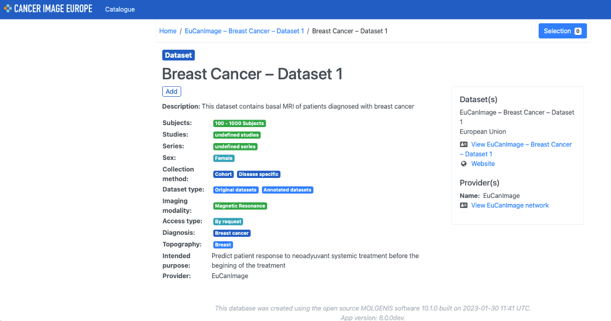Screen dimensions: 611x321
Task: Click card icon next to View EuCanImage – Breast Cancer
Action: pos(464,144)
